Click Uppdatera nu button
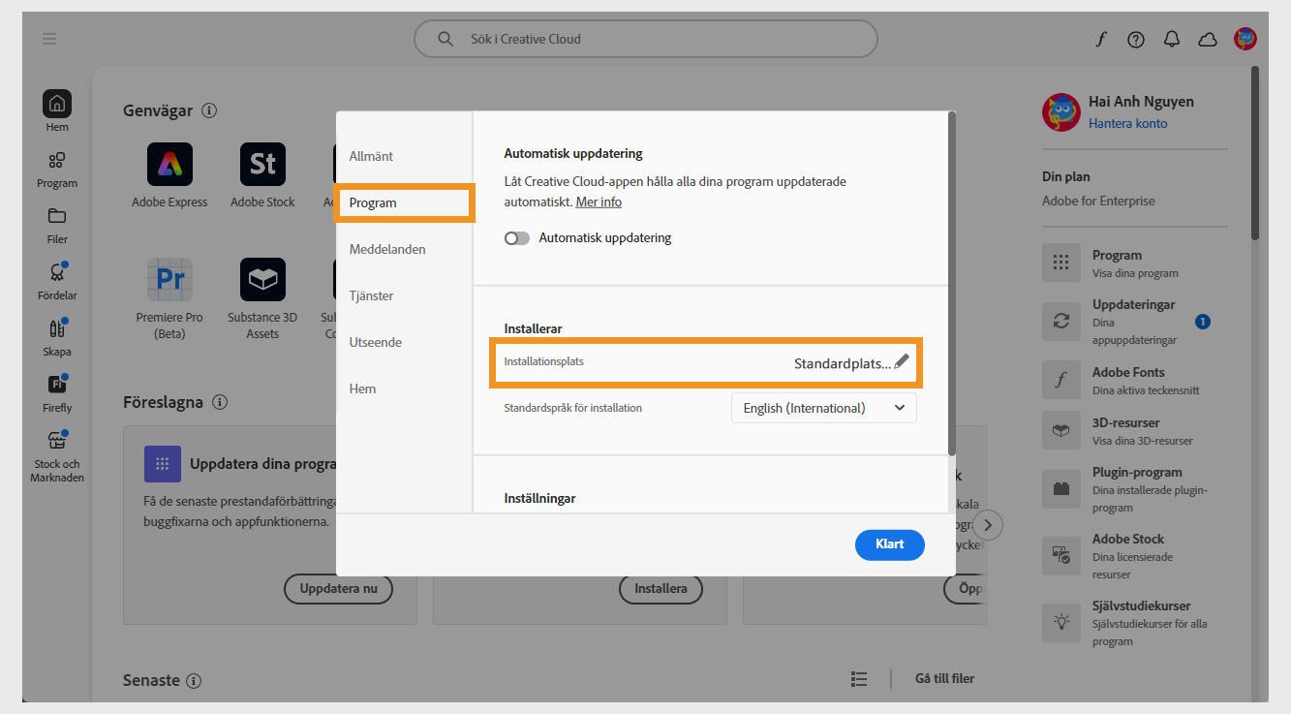 338,588
